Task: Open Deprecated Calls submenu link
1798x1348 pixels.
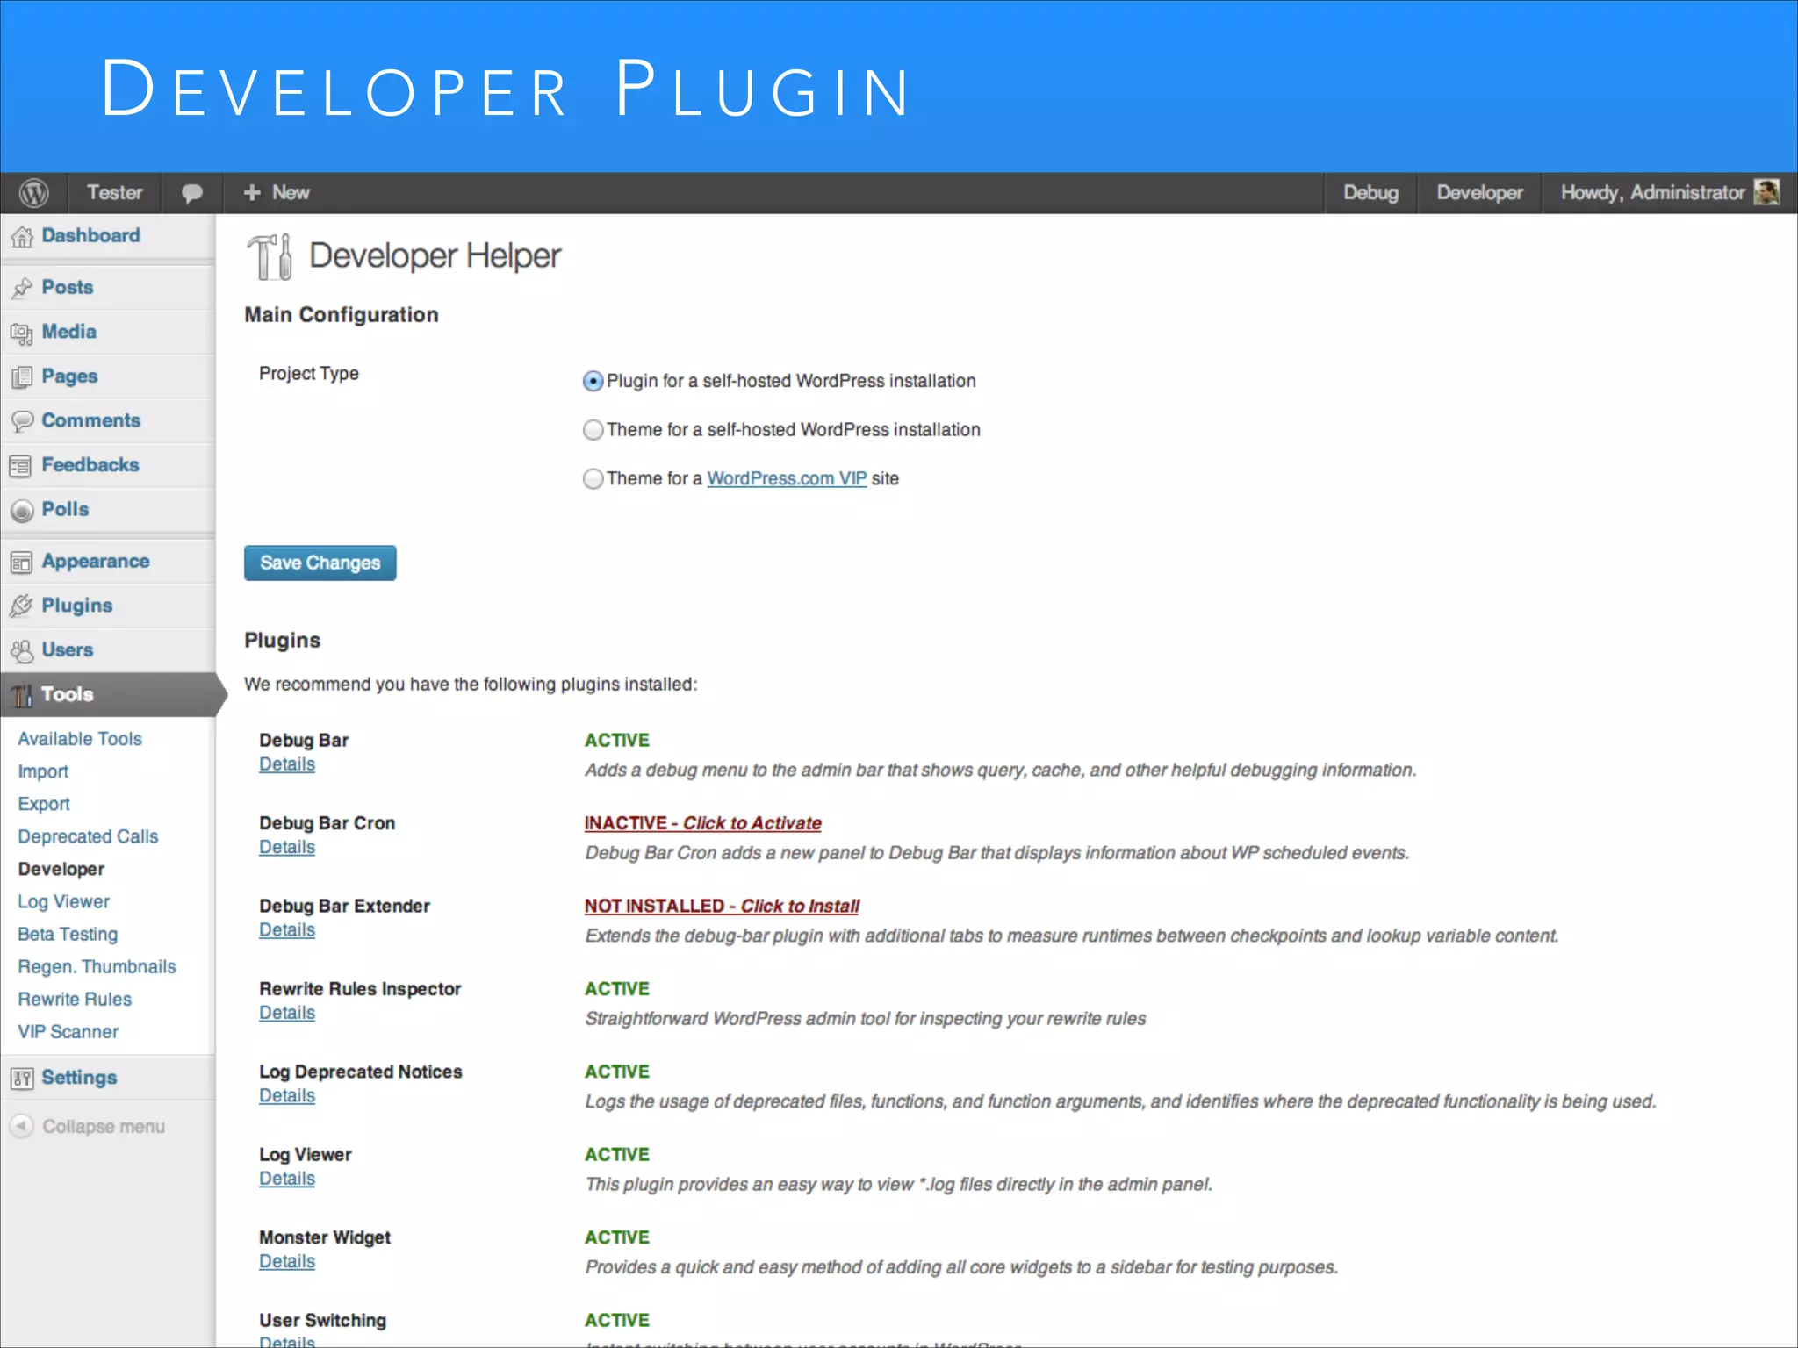Action: point(88,836)
